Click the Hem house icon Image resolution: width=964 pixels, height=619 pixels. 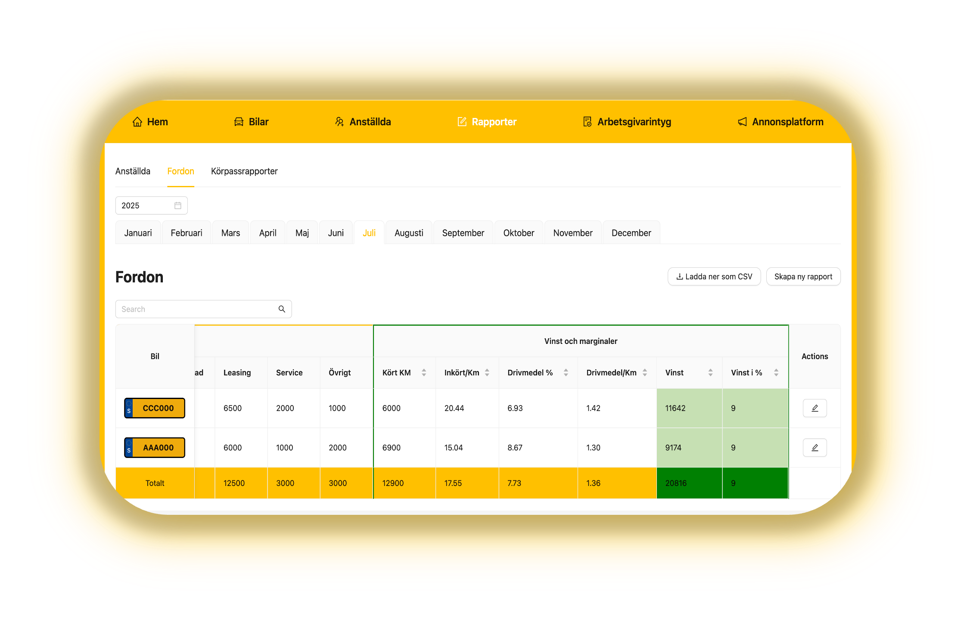click(x=137, y=122)
